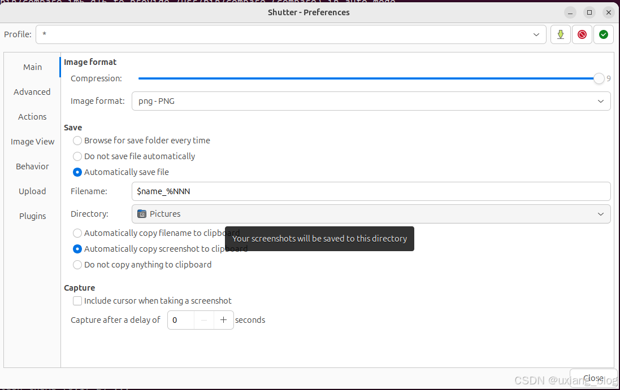Minimize the Shutter Preferences window
Screen dimensions: 620x390
click(x=570, y=12)
